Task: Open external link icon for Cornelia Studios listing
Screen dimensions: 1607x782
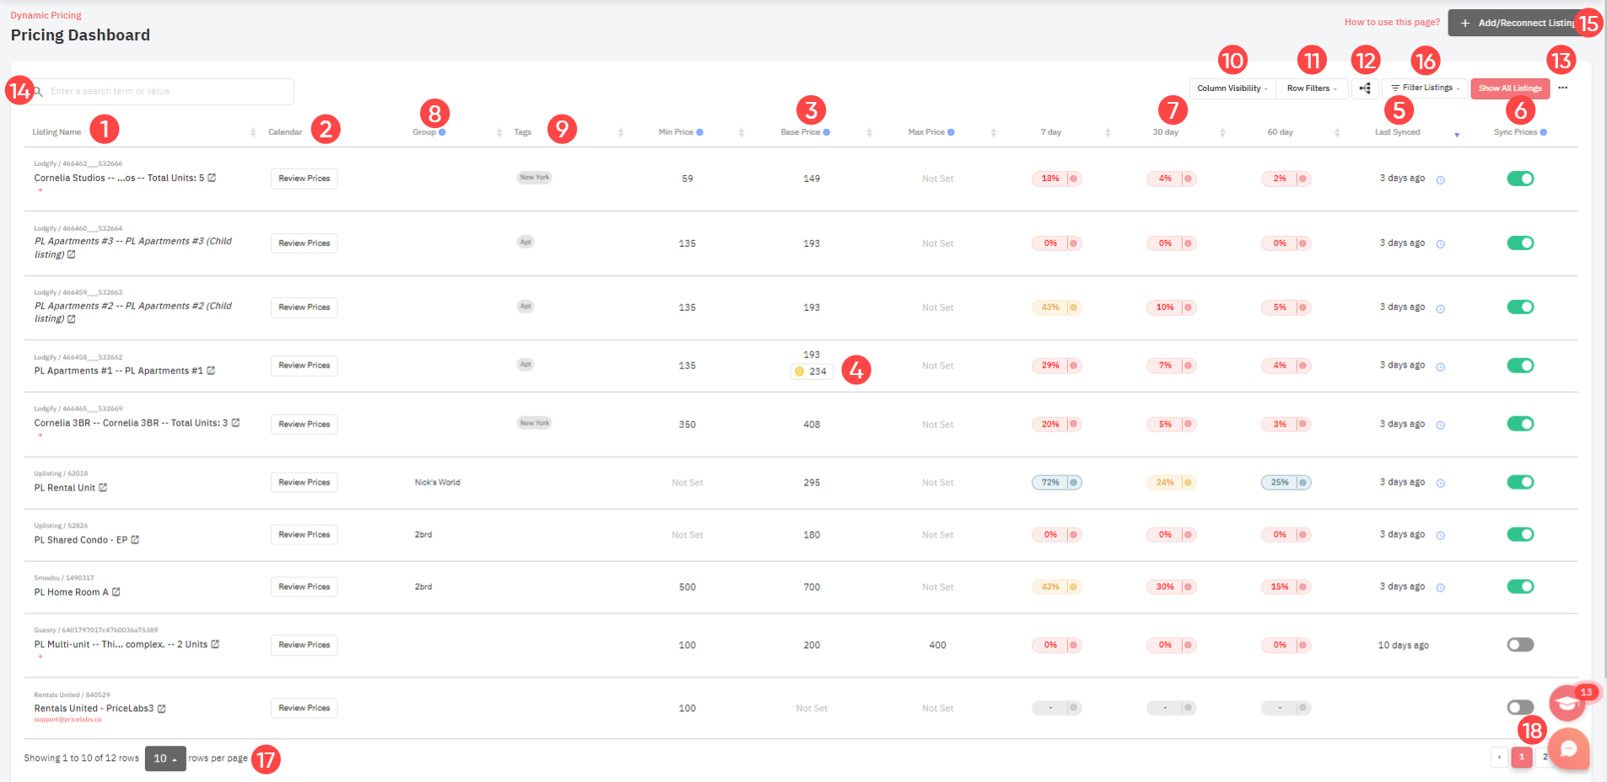Action: 212,178
